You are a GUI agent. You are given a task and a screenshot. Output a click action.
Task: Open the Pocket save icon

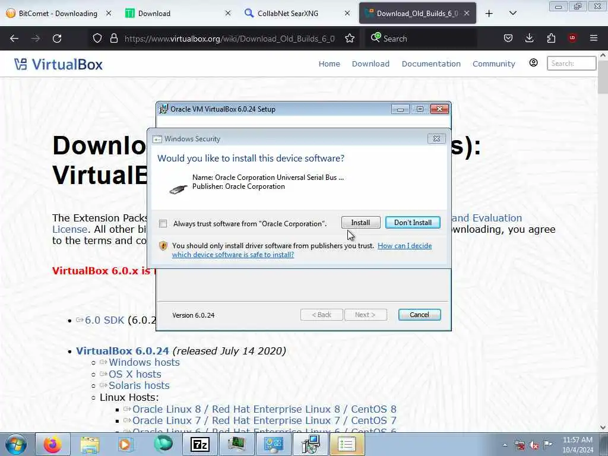tap(508, 39)
